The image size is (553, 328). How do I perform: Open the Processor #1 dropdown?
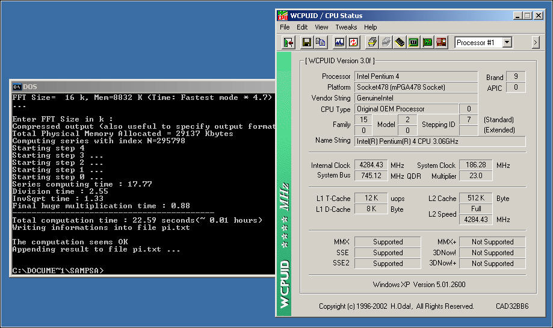(507, 42)
